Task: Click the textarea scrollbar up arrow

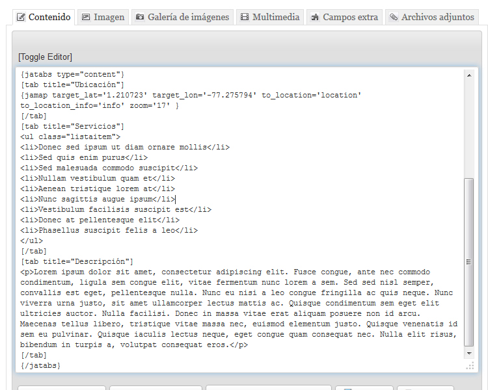Action: (x=469, y=75)
